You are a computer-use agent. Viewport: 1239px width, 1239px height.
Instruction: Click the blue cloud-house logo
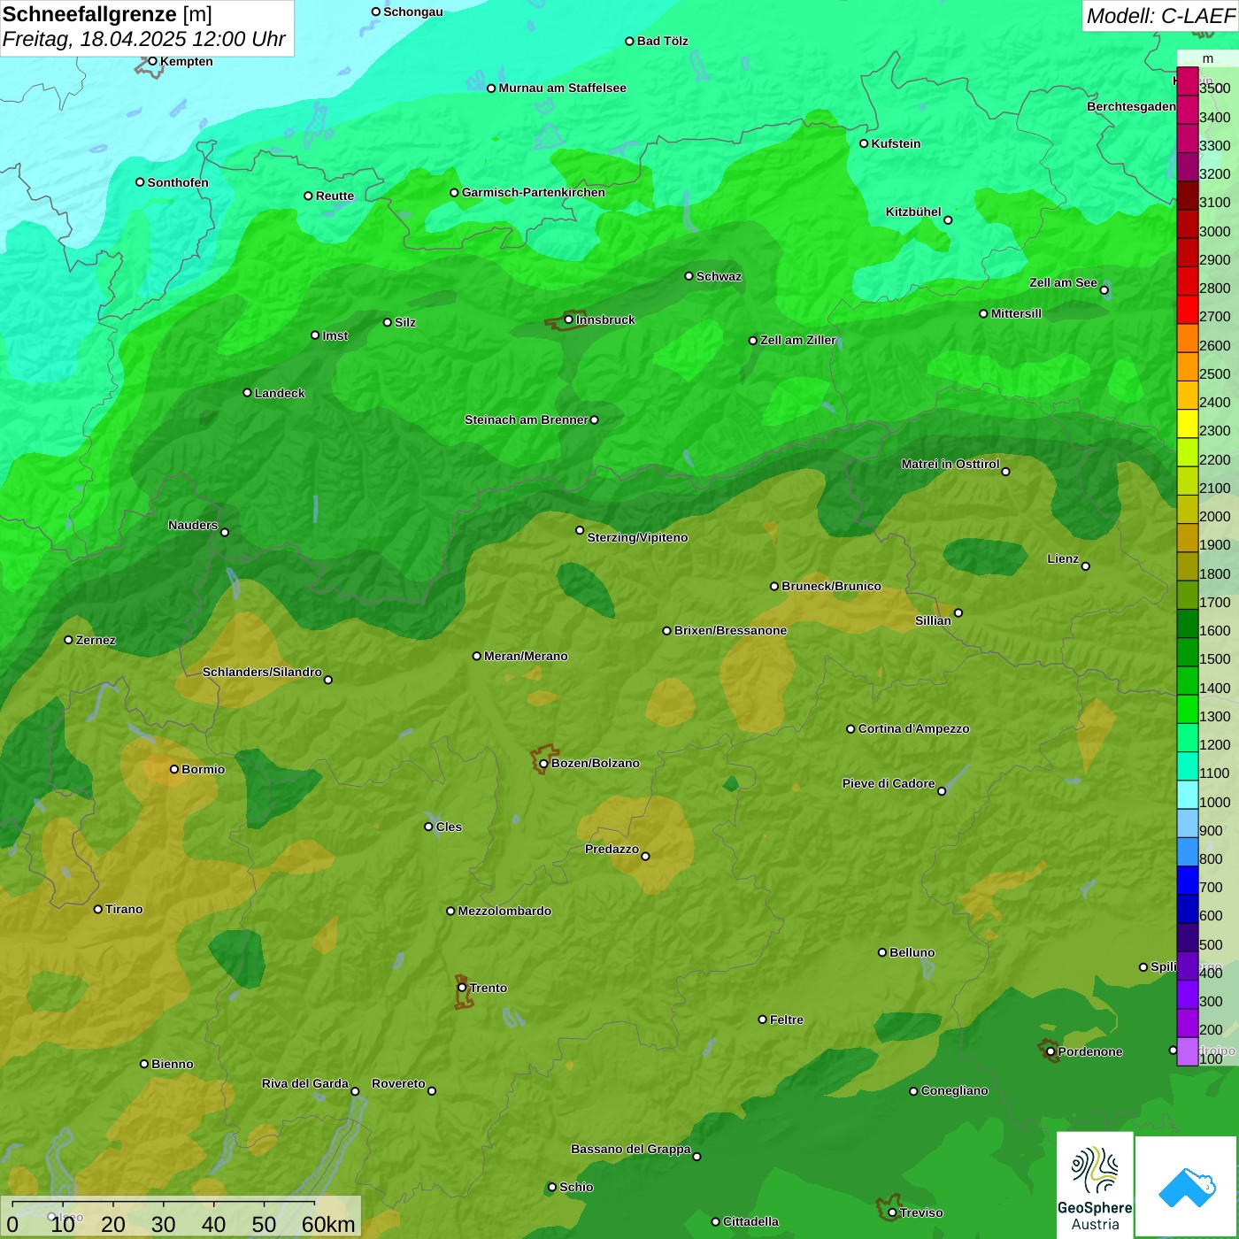1187,1188
